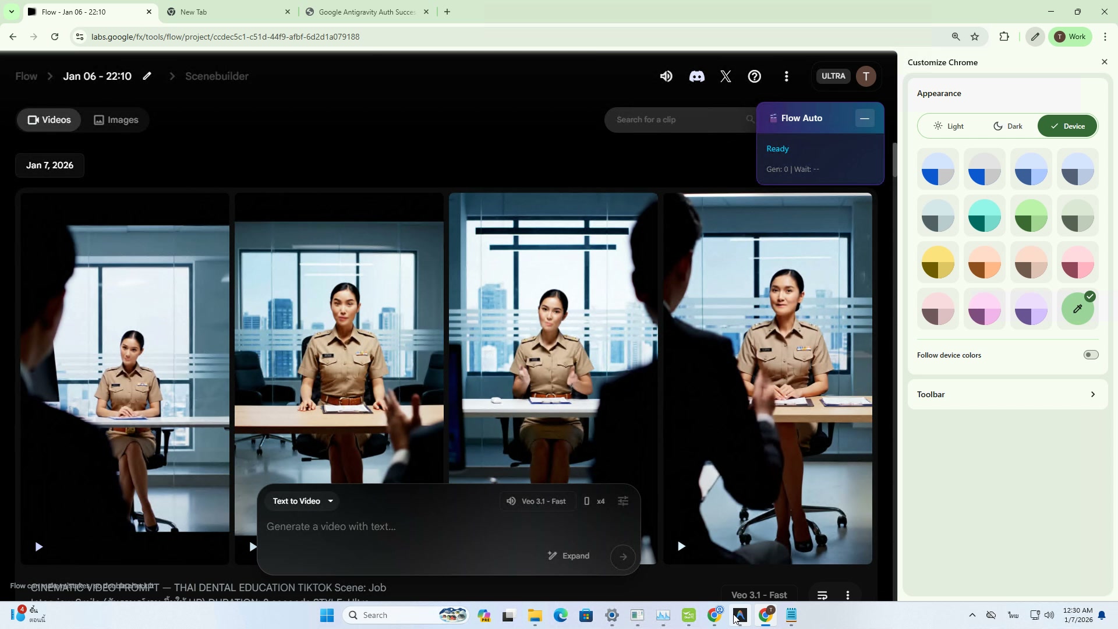Screen dimensions: 1118x629
Task: Edit project name with pencil icon
Action: coord(147,76)
